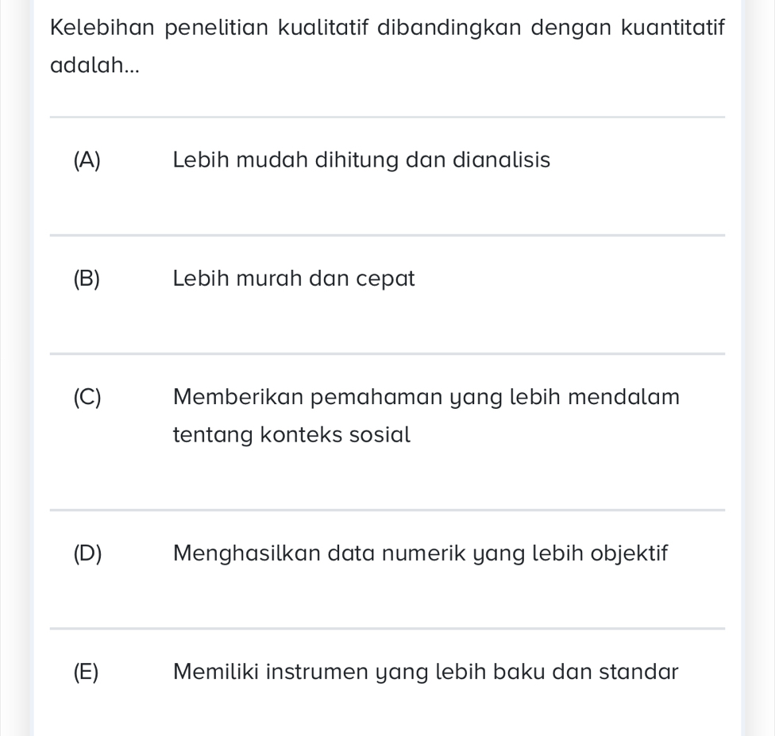775x736 pixels.
Task: Click the 'tentang konteks sosial' text line
Action: [x=291, y=435]
